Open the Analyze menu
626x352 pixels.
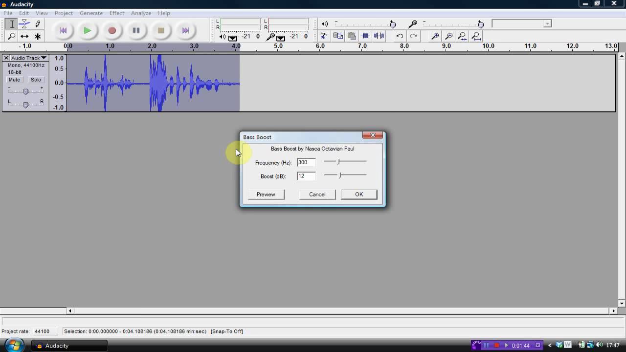point(141,13)
